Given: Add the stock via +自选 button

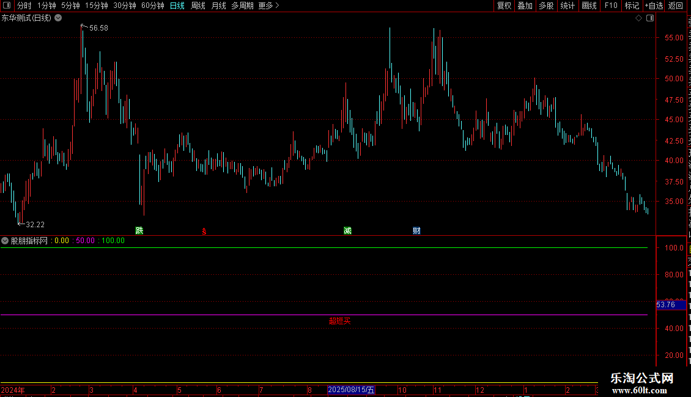Looking at the screenshot, I should point(654,5).
